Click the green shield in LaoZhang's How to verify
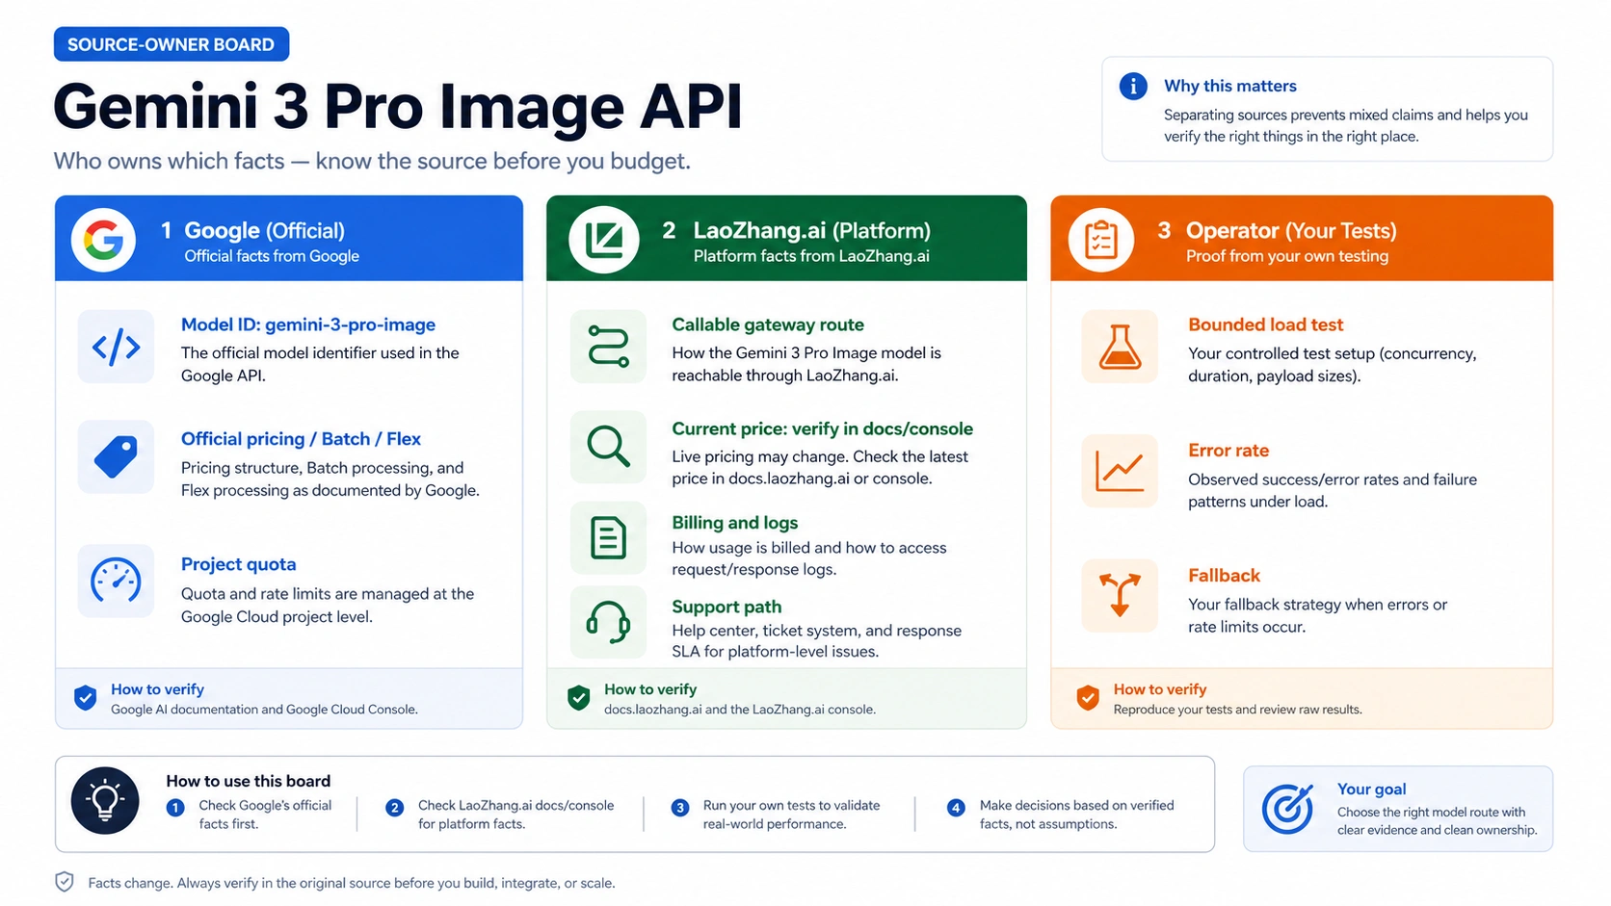The height and width of the screenshot is (906, 1611). pos(578,698)
